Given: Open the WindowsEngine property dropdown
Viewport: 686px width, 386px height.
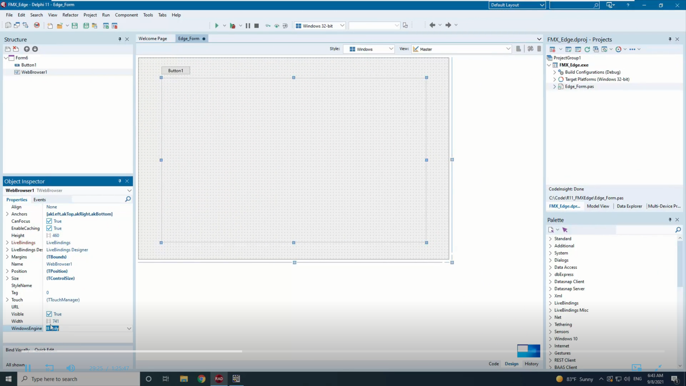Looking at the screenshot, I should point(129,328).
